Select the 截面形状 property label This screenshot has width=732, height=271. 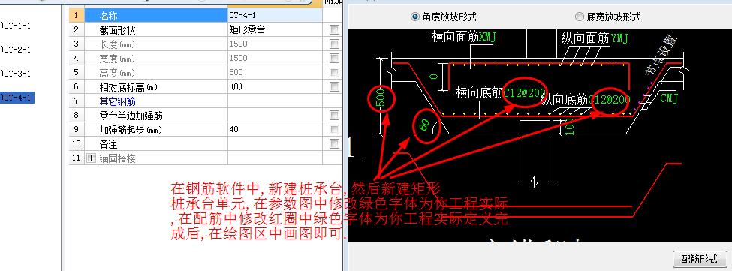coord(118,30)
